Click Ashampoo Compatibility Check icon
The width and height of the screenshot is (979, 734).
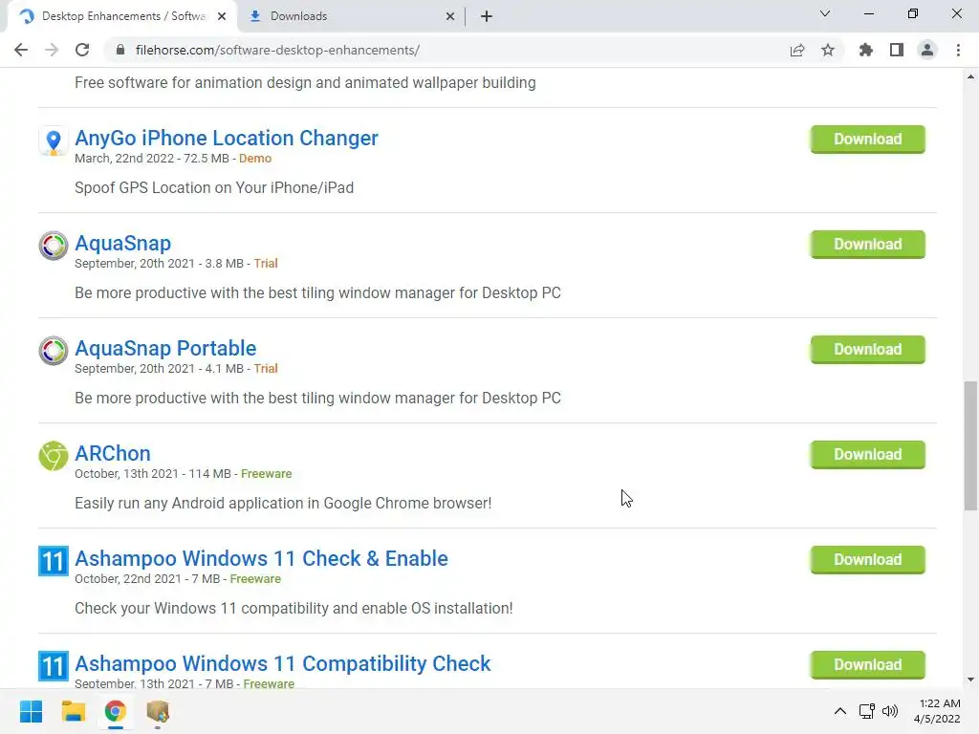click(x=54, y=665)
